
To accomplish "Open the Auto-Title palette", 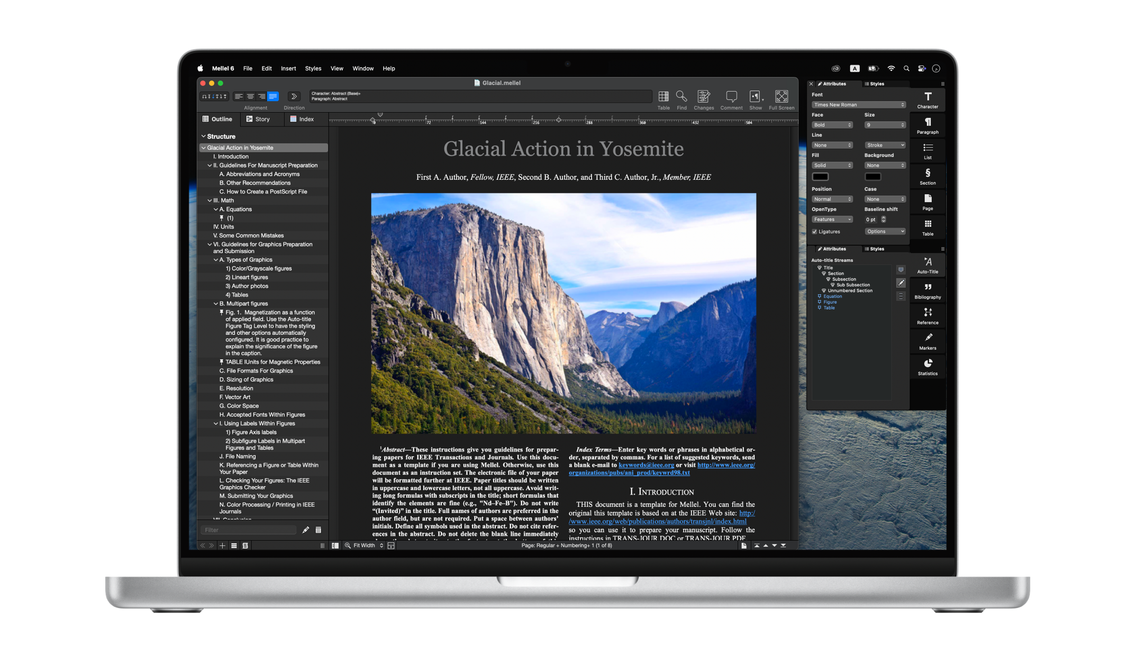I will (928, 265).
